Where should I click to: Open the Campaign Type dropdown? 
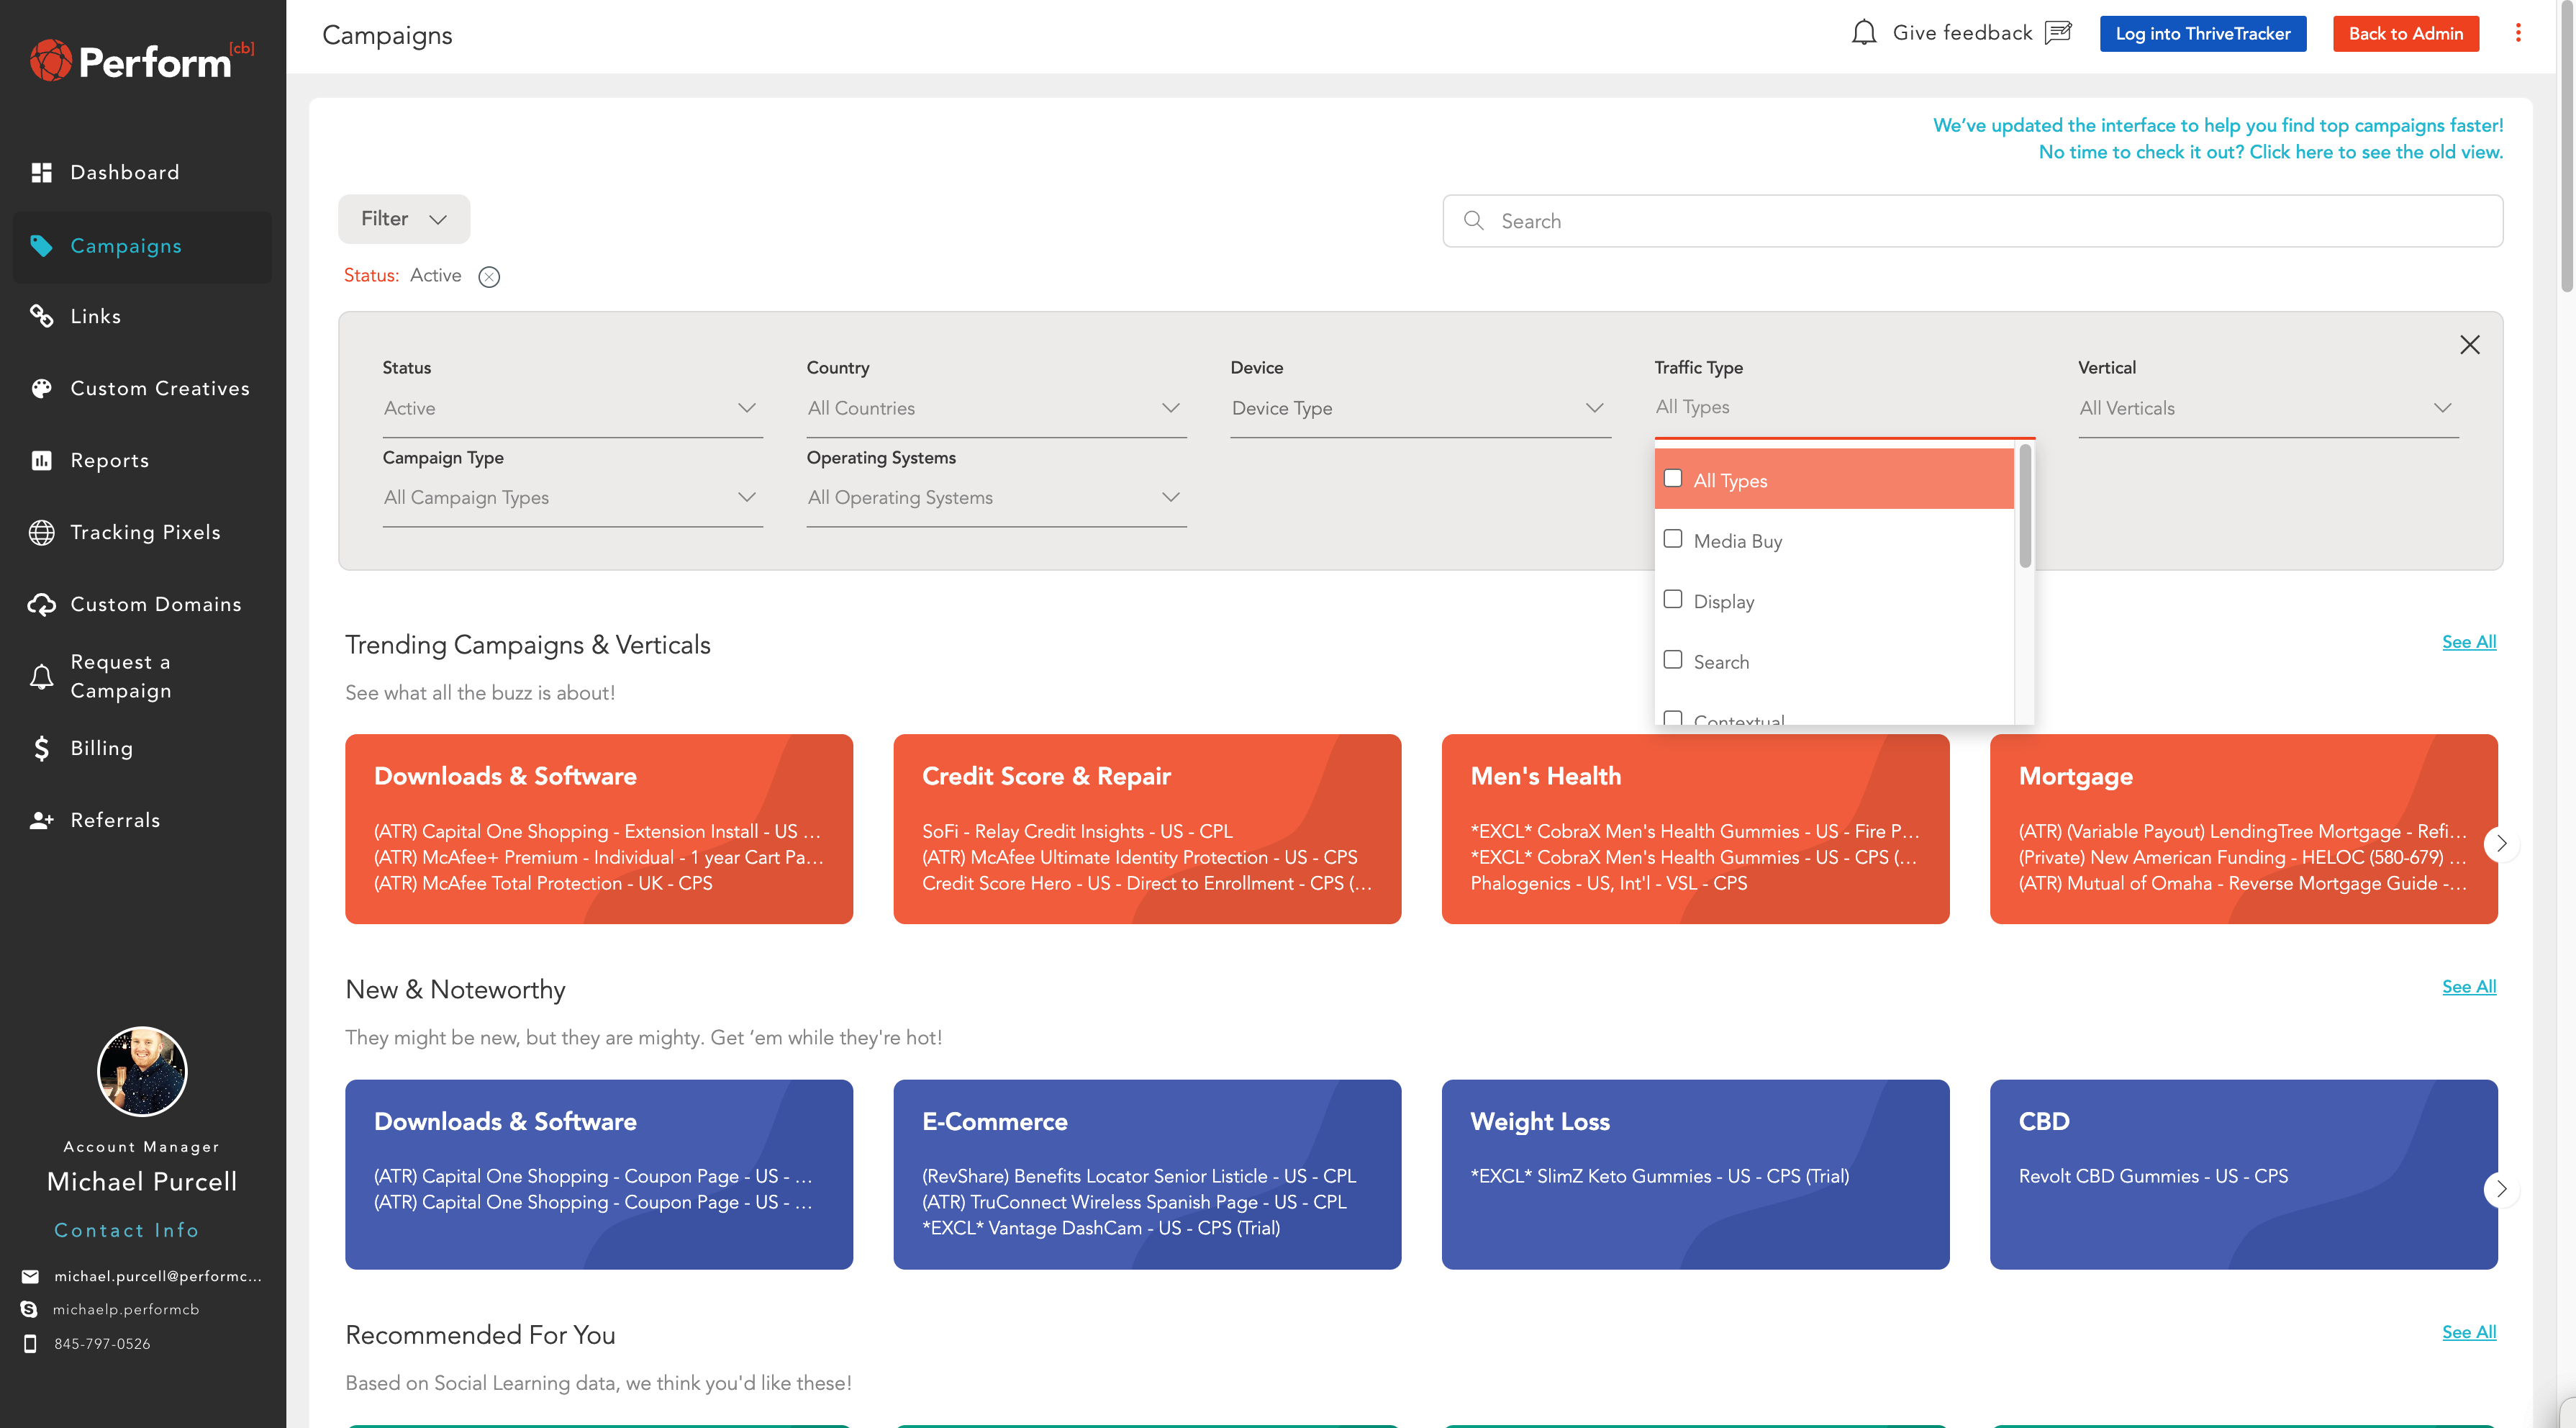[x=572, y=498]
